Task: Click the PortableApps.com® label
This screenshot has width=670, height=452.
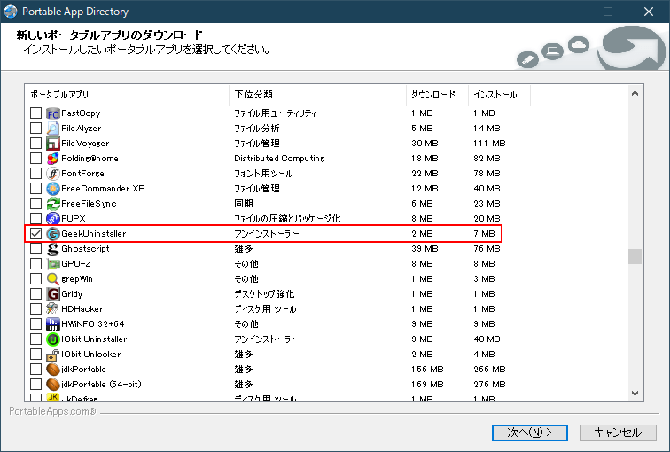Action: (x=52, y=411)
